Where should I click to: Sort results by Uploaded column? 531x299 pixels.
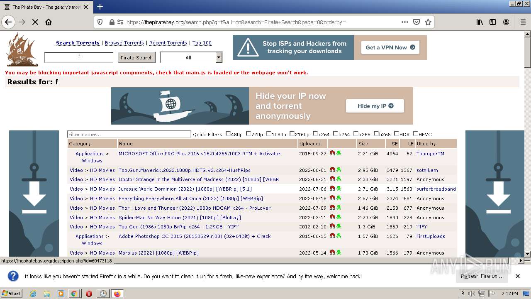tap(310, 144)
